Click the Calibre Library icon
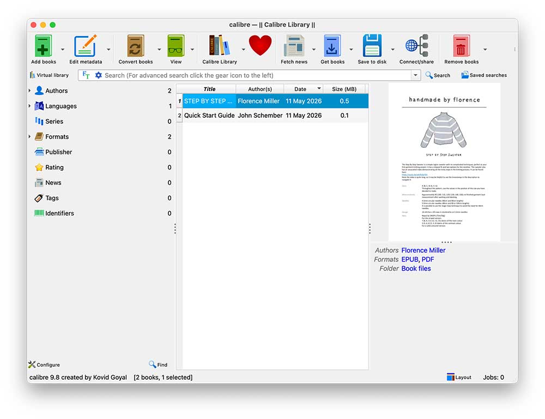This screenshot has height=419, width=545. [219, 46]
